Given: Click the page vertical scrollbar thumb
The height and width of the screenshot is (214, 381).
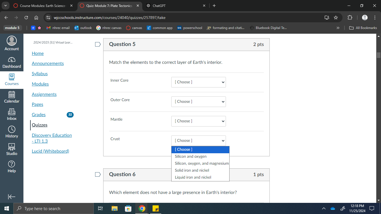Looking at the screenshot, I should tap(378, 55).
